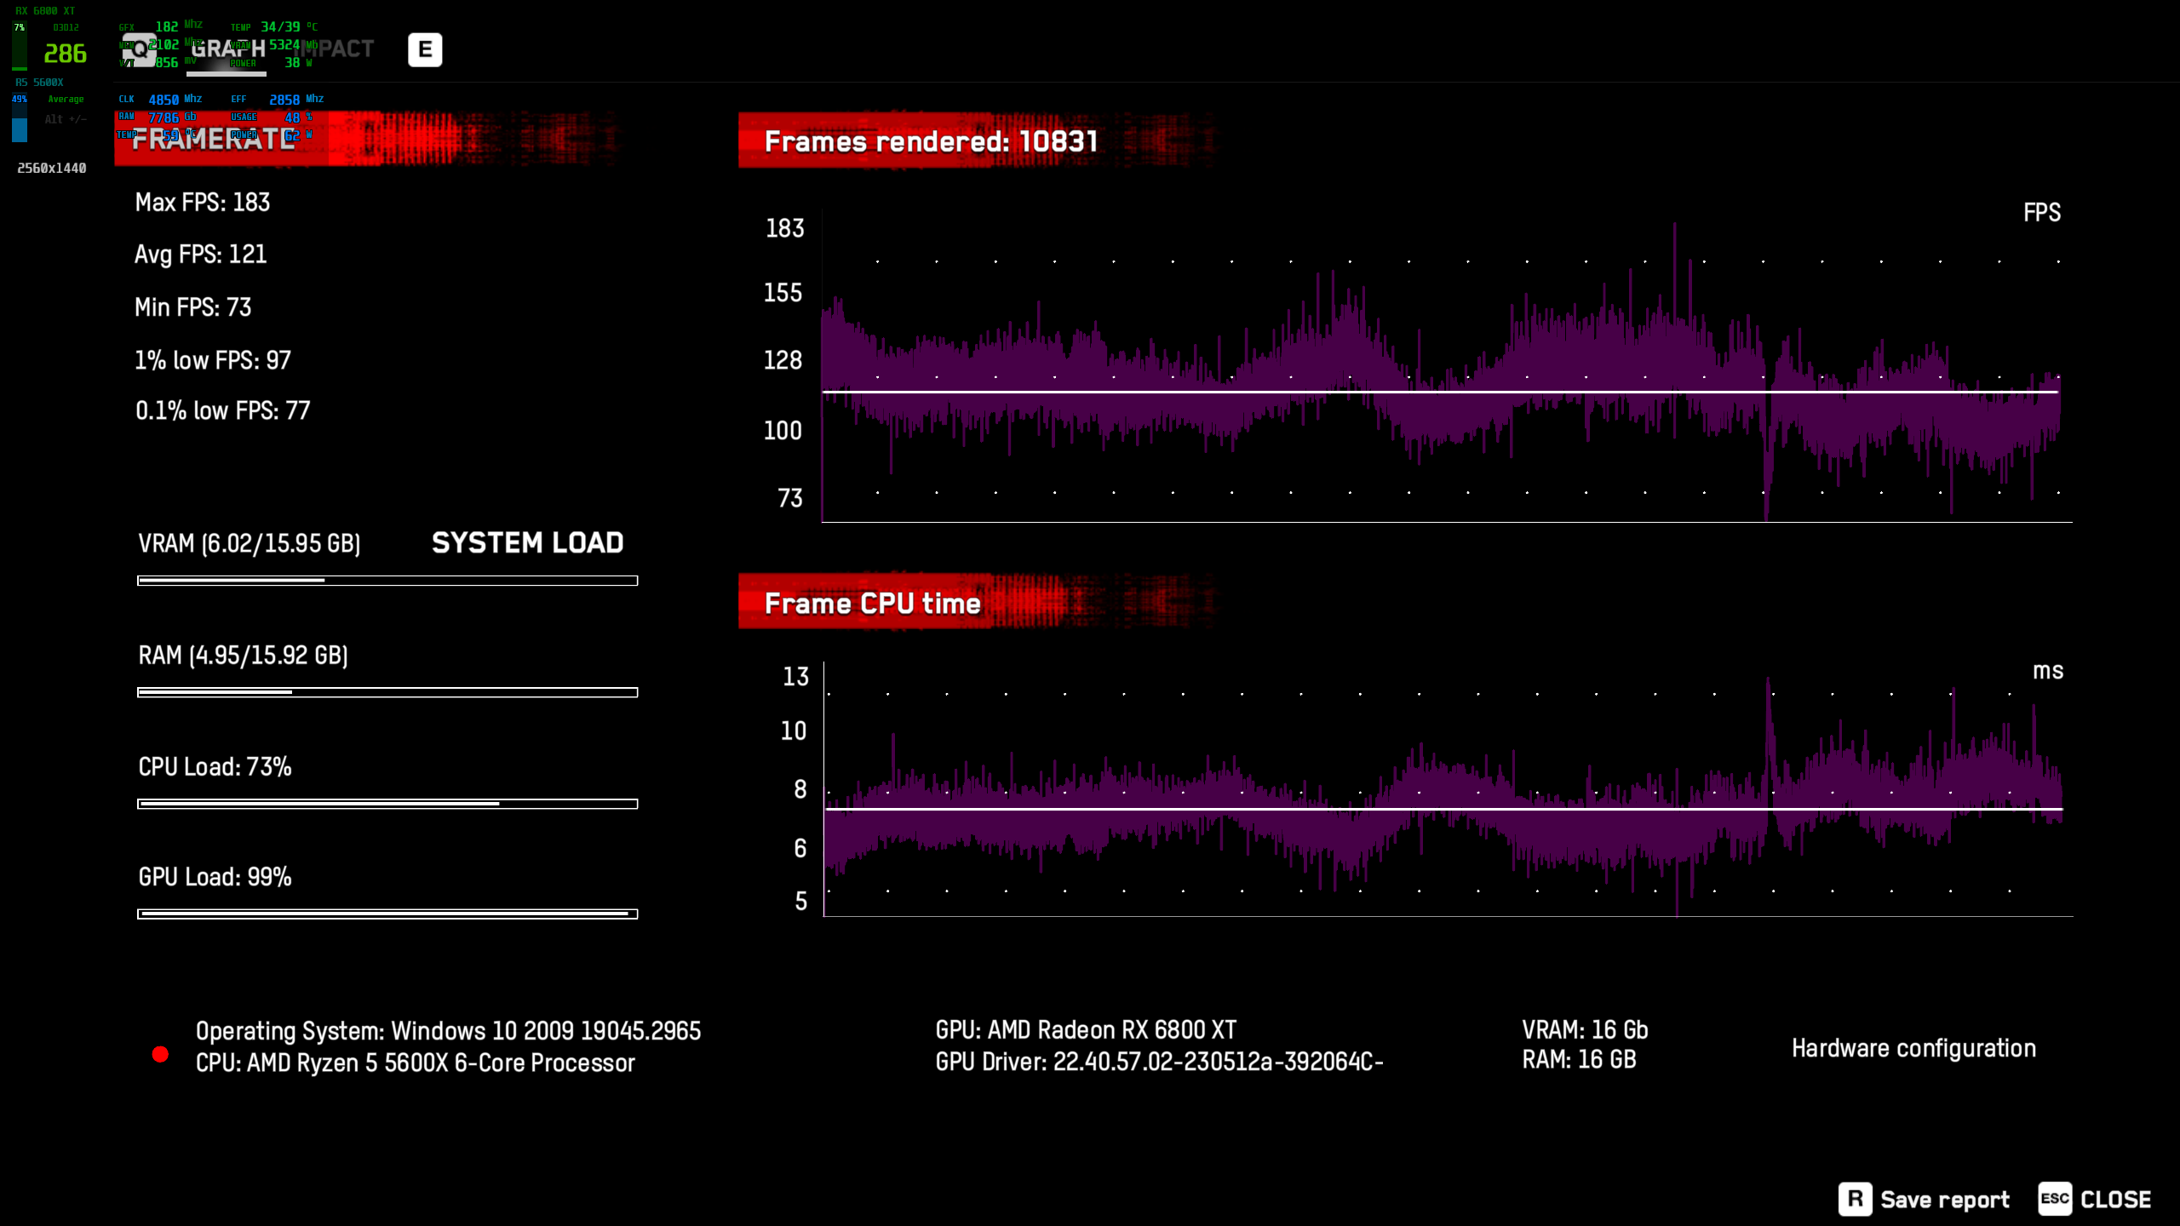The height and width of the screenshot is (1226, 2180).
Task: Click the CLOSE button label
Action: tap(2115, 1200)
